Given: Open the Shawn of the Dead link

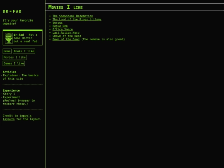Looking at the screenshot, I should (x=67, y=36).
